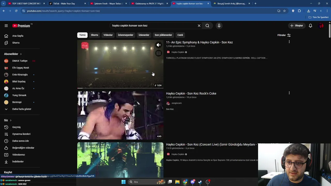Open browser downloads icon
This screenshot has width=331, height=186.
(x=309, y=11)
